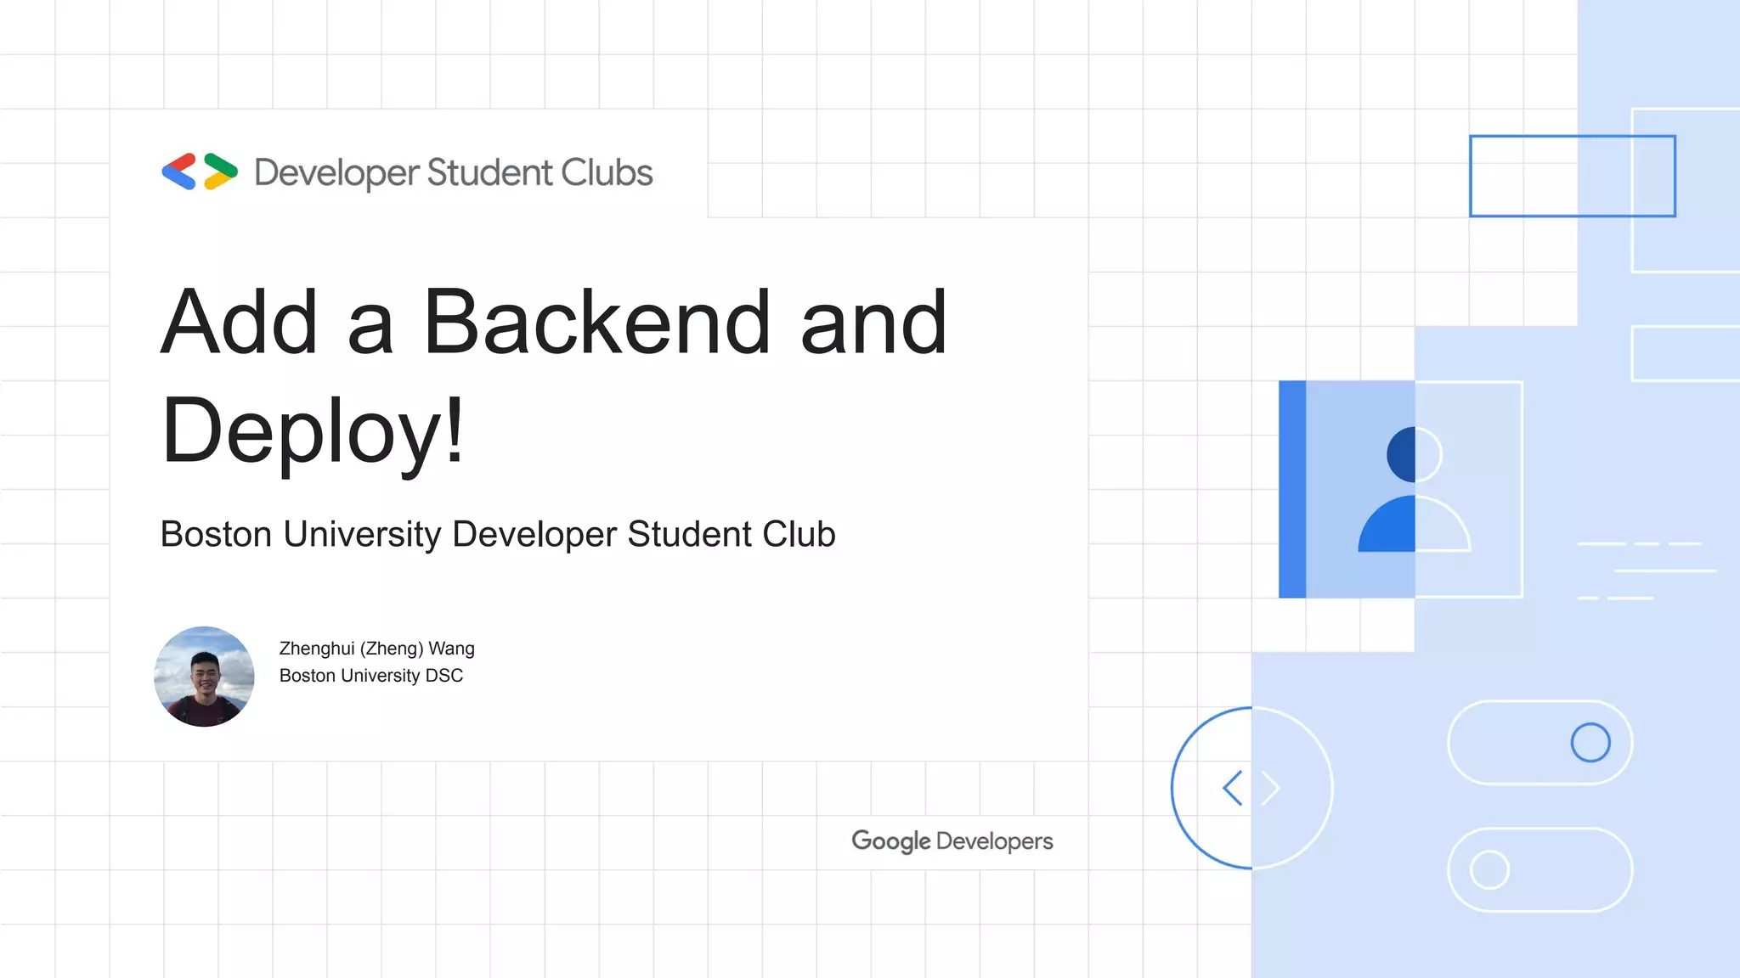The width and height of the screenshot is (1740, 978).
Task: Click the 'Boston University DSC' caption text
Action: tap(370, 676)
